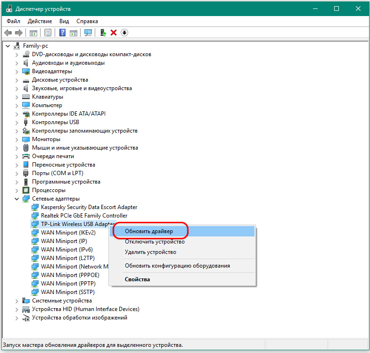The image size is (370, 353).
Task: Click the Системные устройства folder icon
Action: (x=26, y=301)
